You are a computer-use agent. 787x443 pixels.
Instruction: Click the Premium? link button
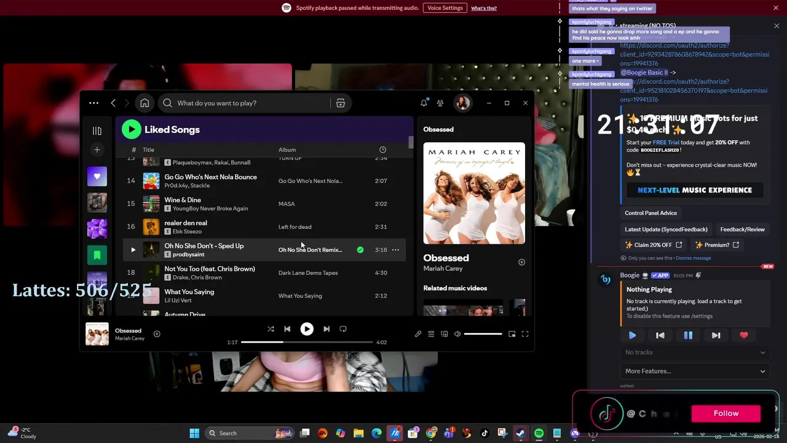pos(717,245)
